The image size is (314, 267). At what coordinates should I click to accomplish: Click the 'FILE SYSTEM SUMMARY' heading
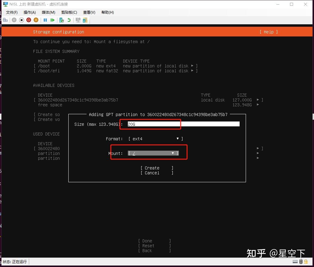tap(56, 51)
